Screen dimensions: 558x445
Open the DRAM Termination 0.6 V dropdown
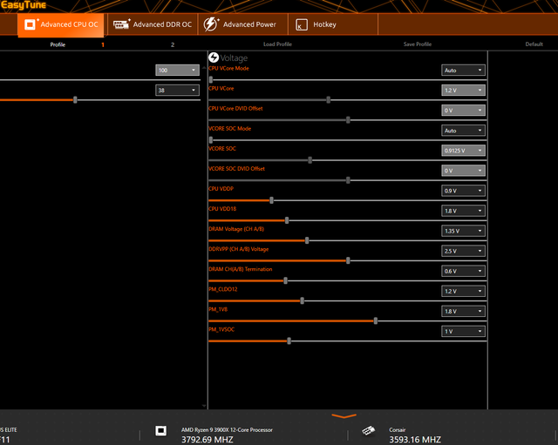(463, 271)
